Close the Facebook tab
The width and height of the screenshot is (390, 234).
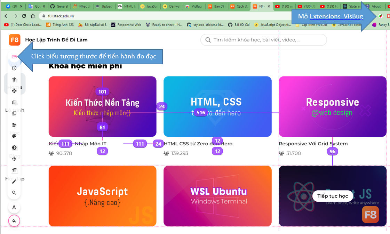21,7
